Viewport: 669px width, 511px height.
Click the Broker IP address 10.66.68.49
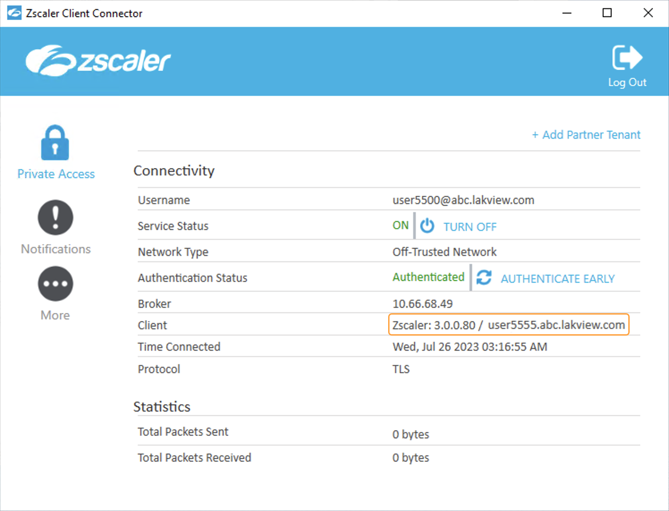[x=423, y=304]
